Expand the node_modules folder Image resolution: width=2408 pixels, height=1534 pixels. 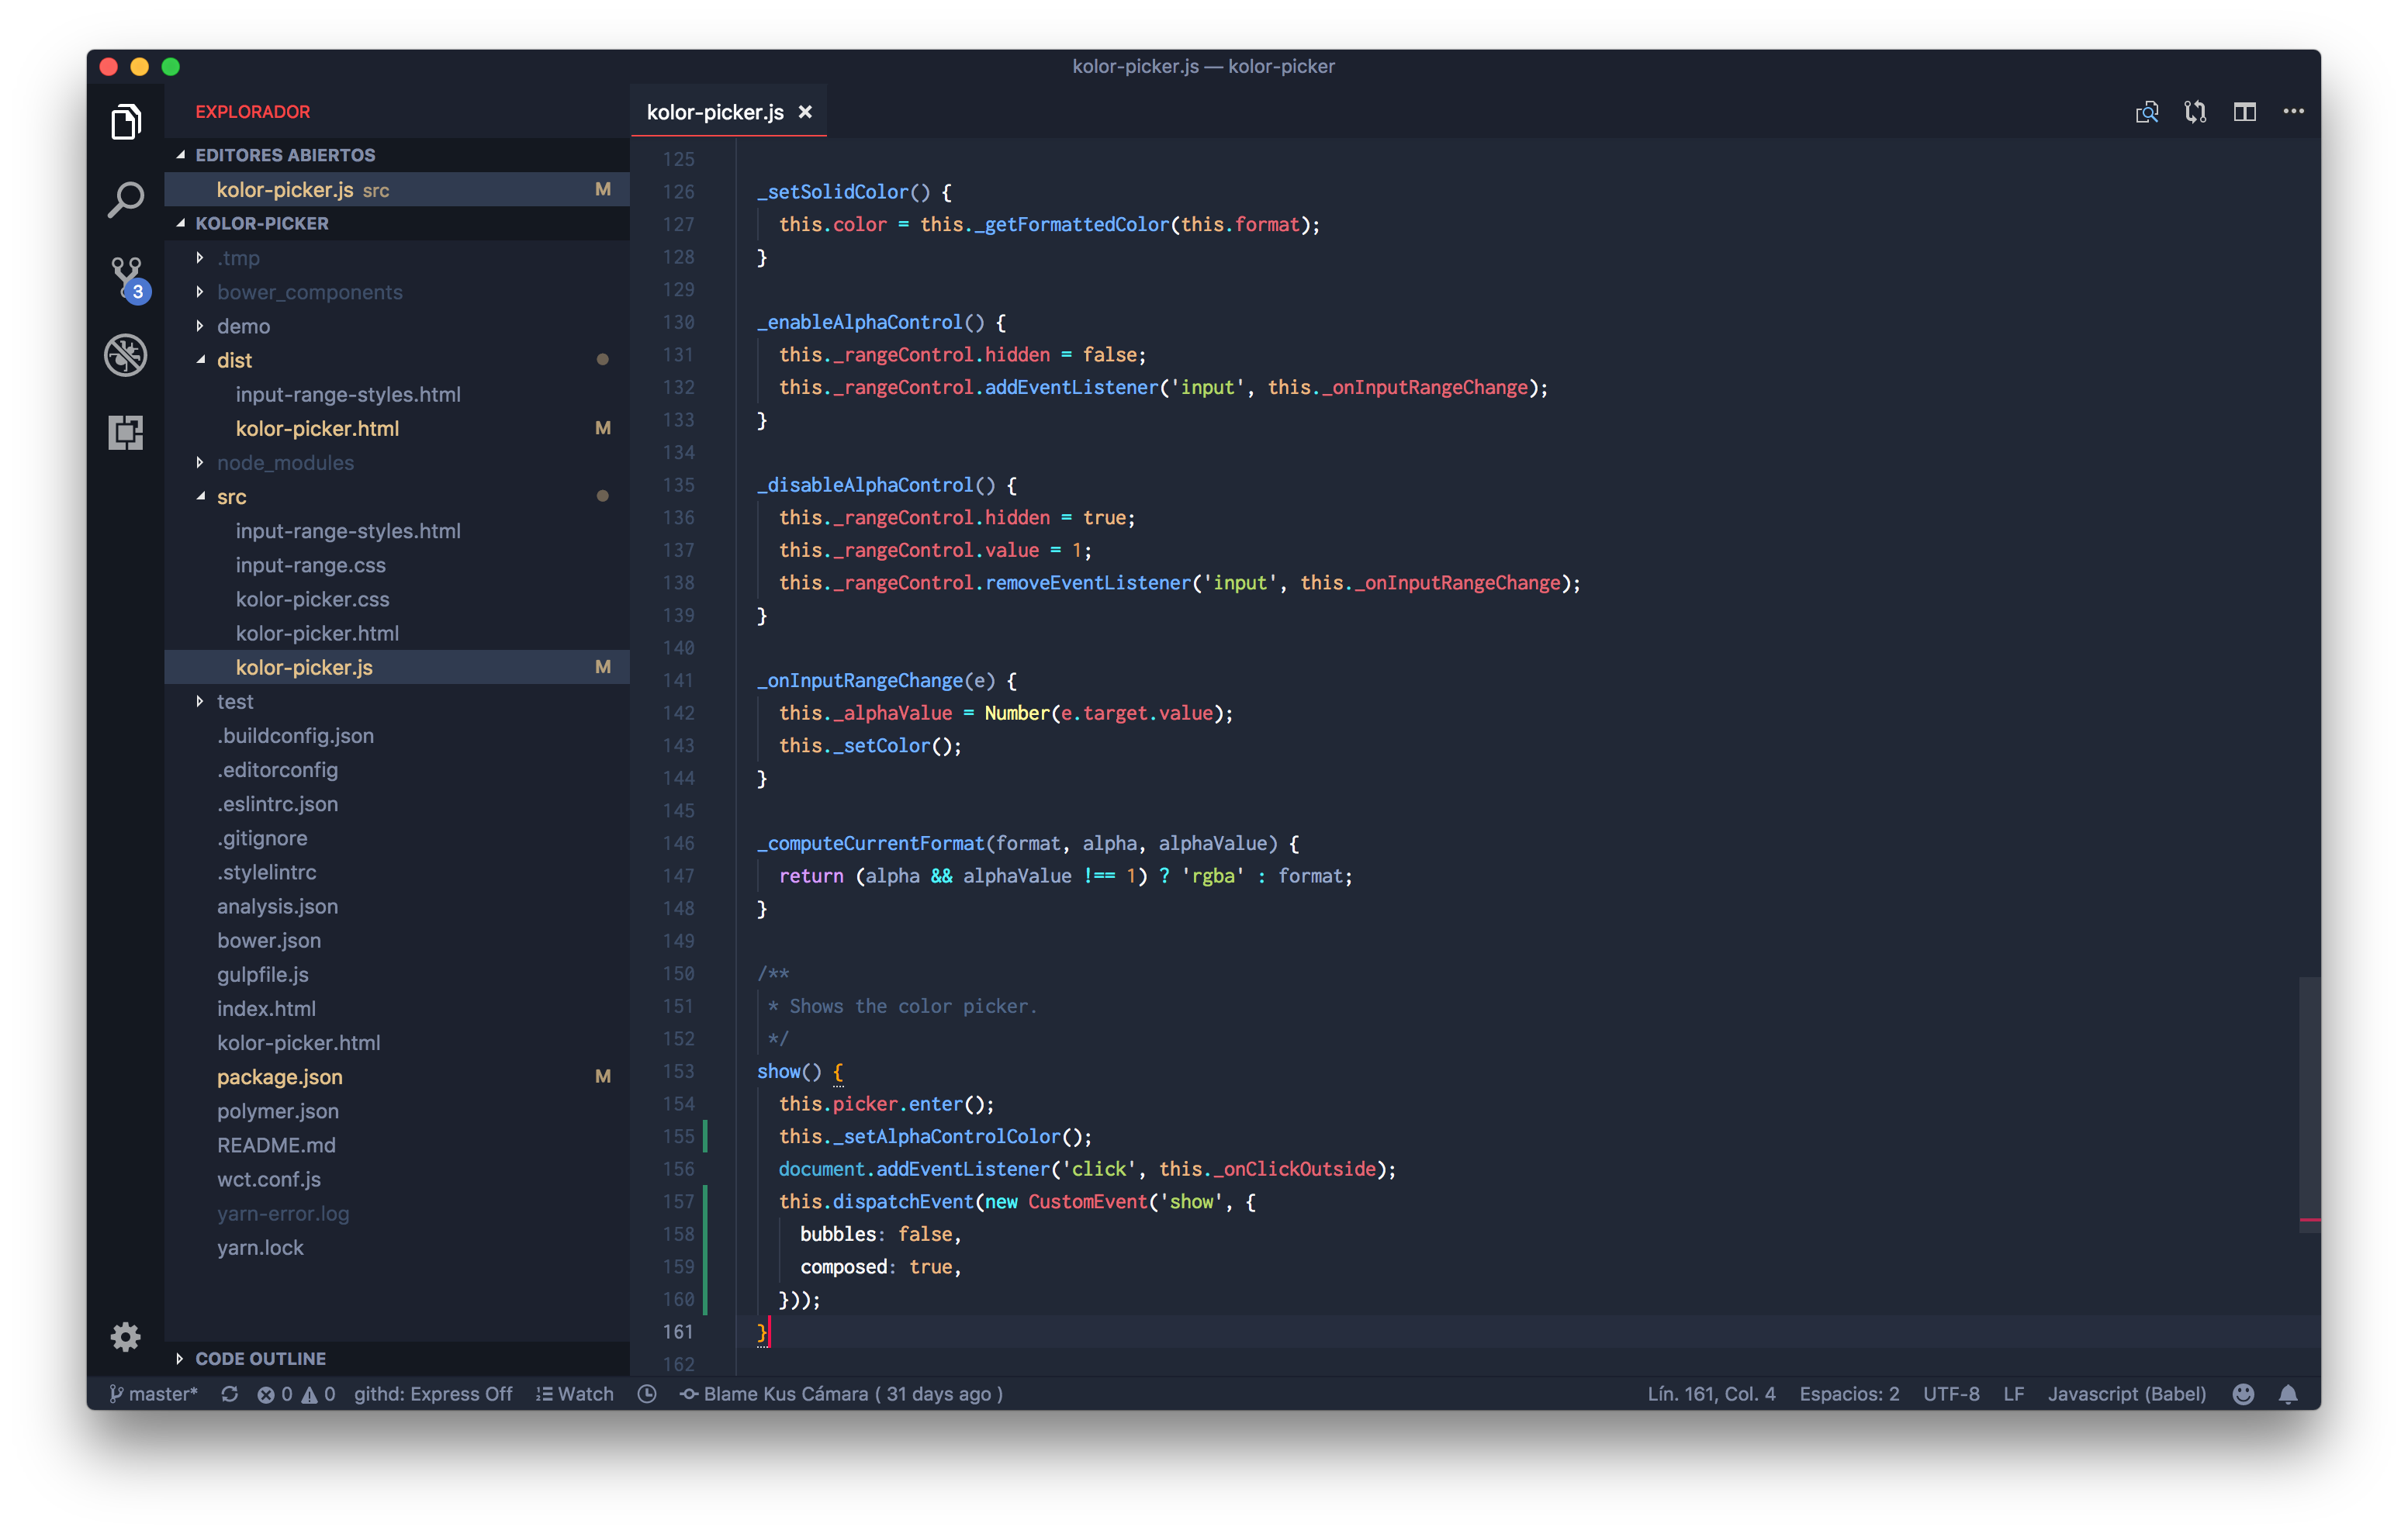tap(285, 463)
